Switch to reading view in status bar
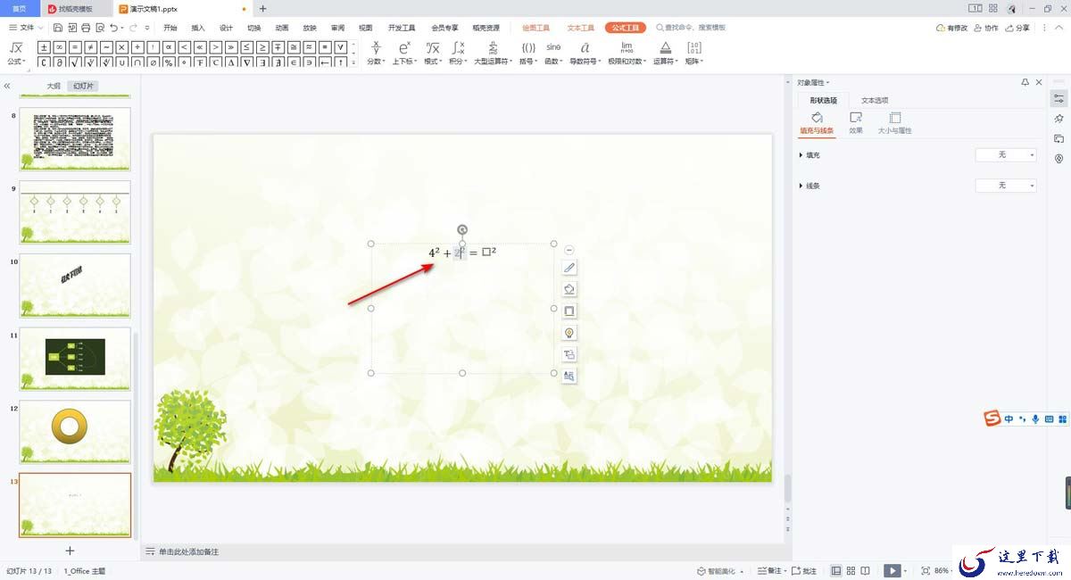This screenshot has height=580, width=1071. click(867, 570)
